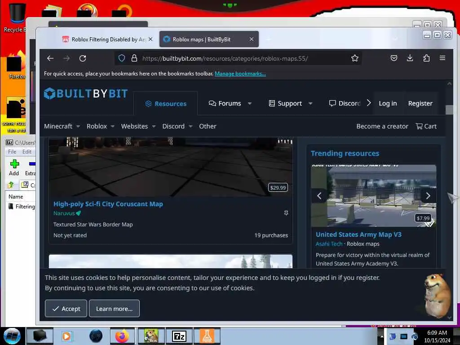
Task: Open the Firefox hamburger menu
Action: tap(442, 58)
